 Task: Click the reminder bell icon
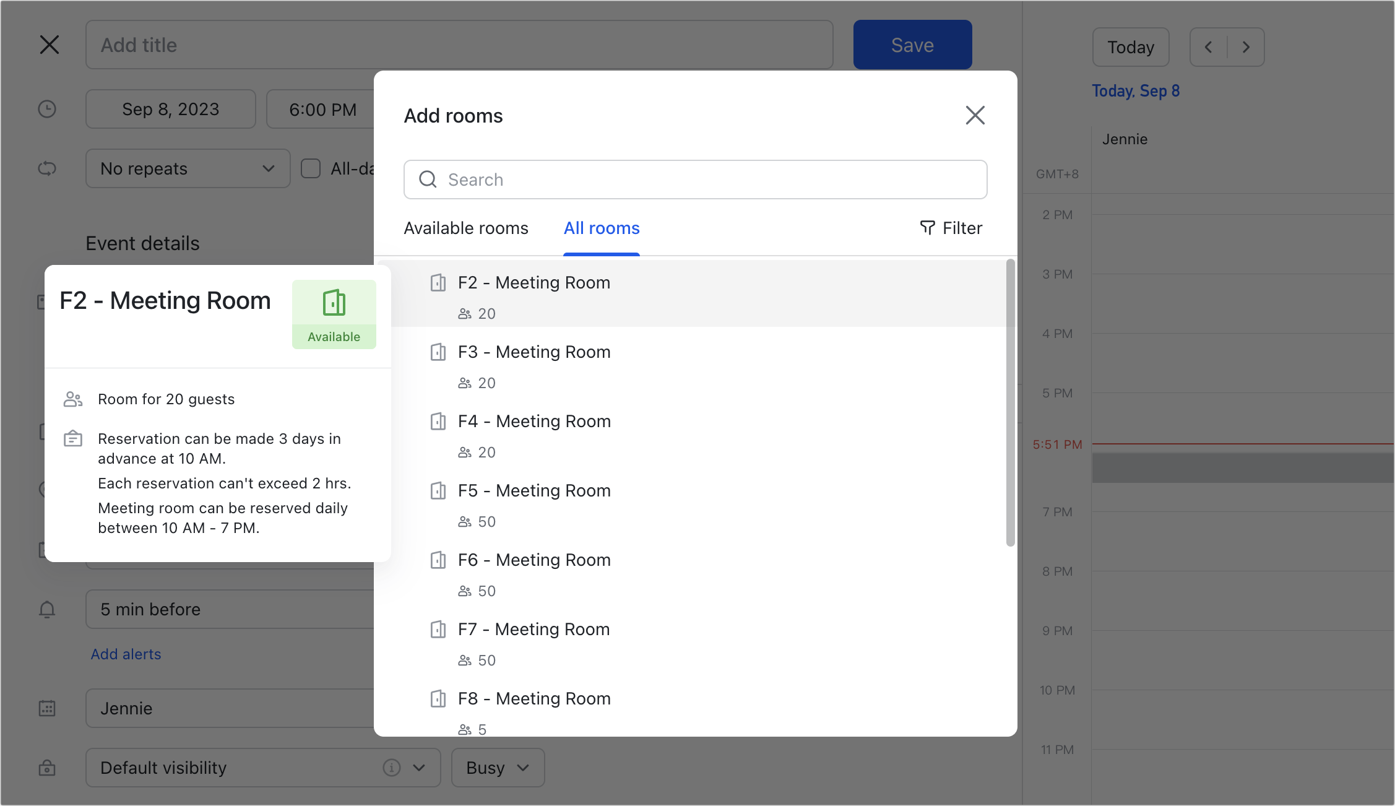tap(47, 609)
